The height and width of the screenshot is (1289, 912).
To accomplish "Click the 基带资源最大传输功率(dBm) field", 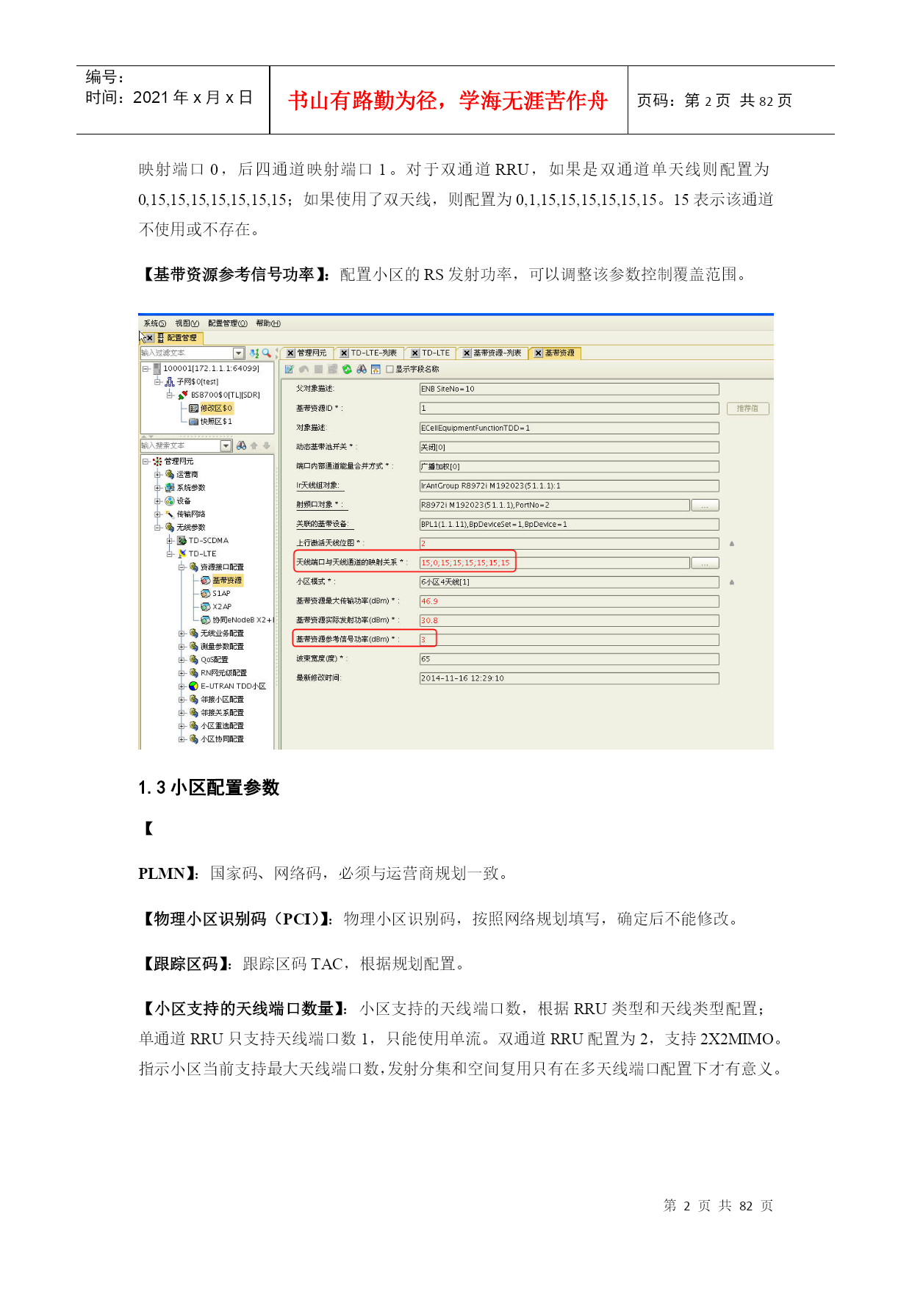I will pyautogui.click(x=569, y=601).
